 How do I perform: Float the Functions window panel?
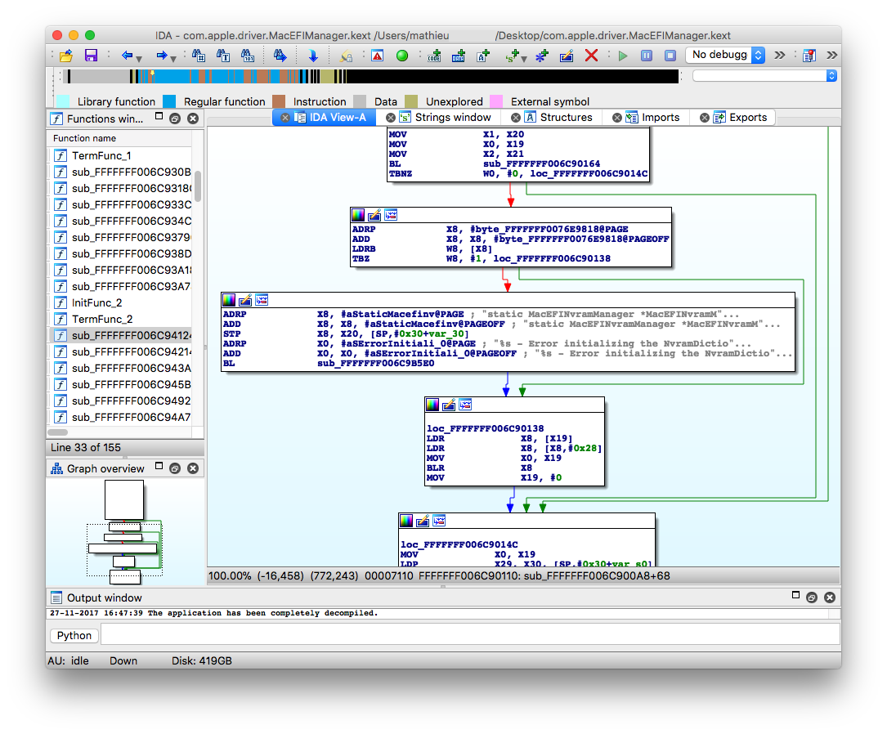coord(174,119)
